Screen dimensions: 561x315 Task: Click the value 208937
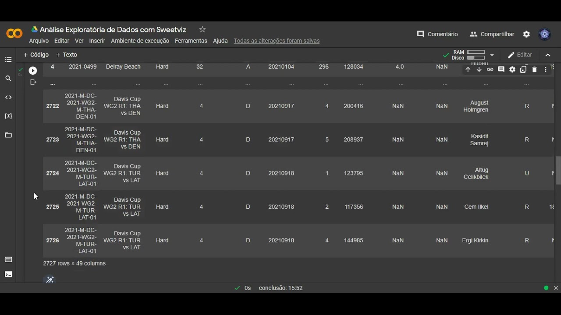point(354,140)
